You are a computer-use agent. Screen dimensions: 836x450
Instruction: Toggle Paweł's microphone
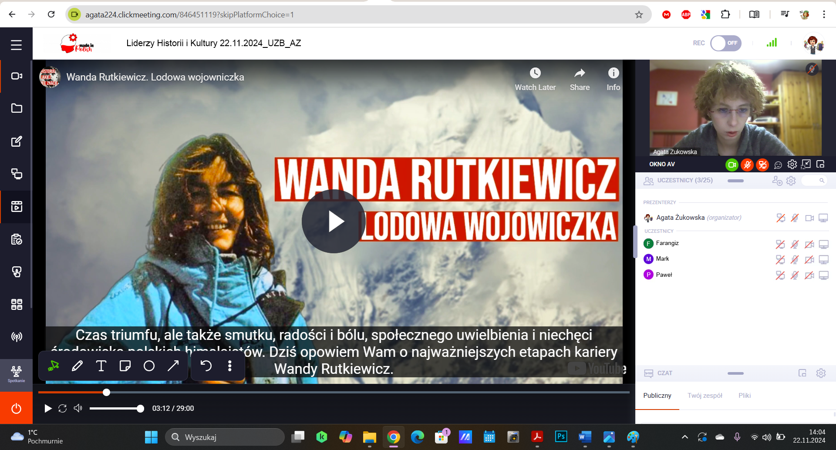(x=795, y=275)
